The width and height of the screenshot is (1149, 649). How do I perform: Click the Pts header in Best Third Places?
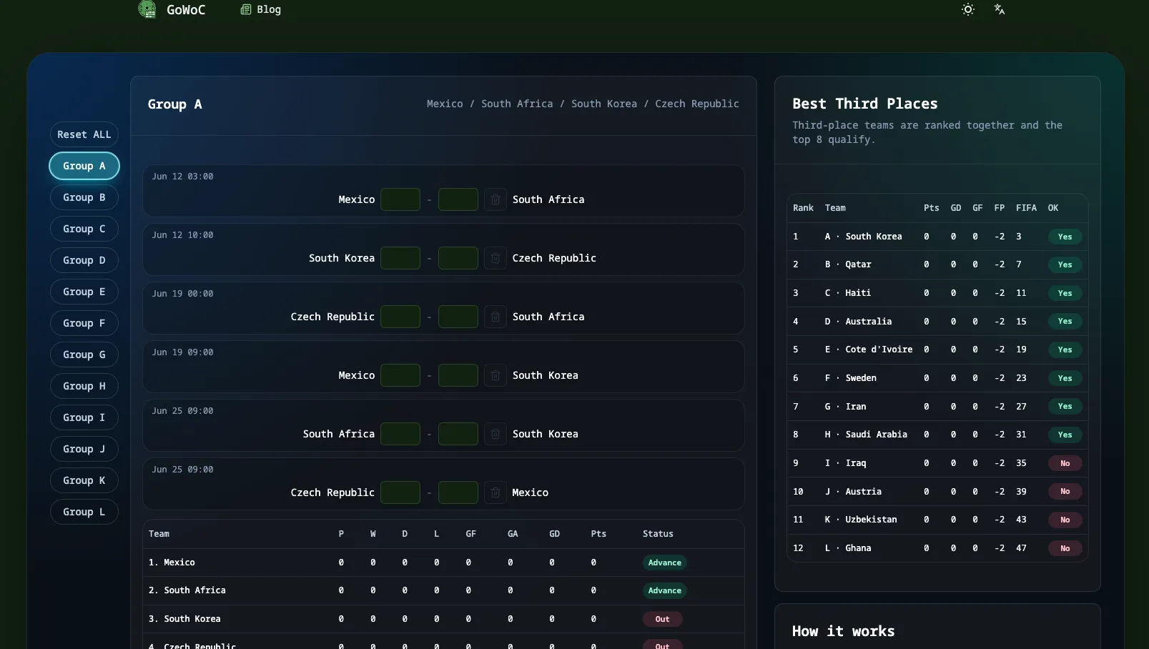pyautogui.click(x=931, y=208)
